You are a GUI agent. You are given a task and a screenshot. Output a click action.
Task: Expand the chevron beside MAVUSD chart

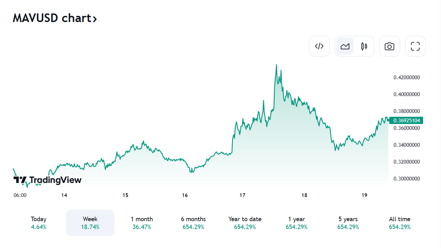(x=94, y=19)
